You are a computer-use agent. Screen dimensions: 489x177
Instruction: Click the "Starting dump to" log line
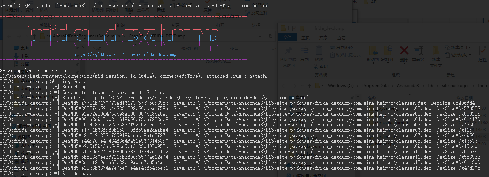158,98
